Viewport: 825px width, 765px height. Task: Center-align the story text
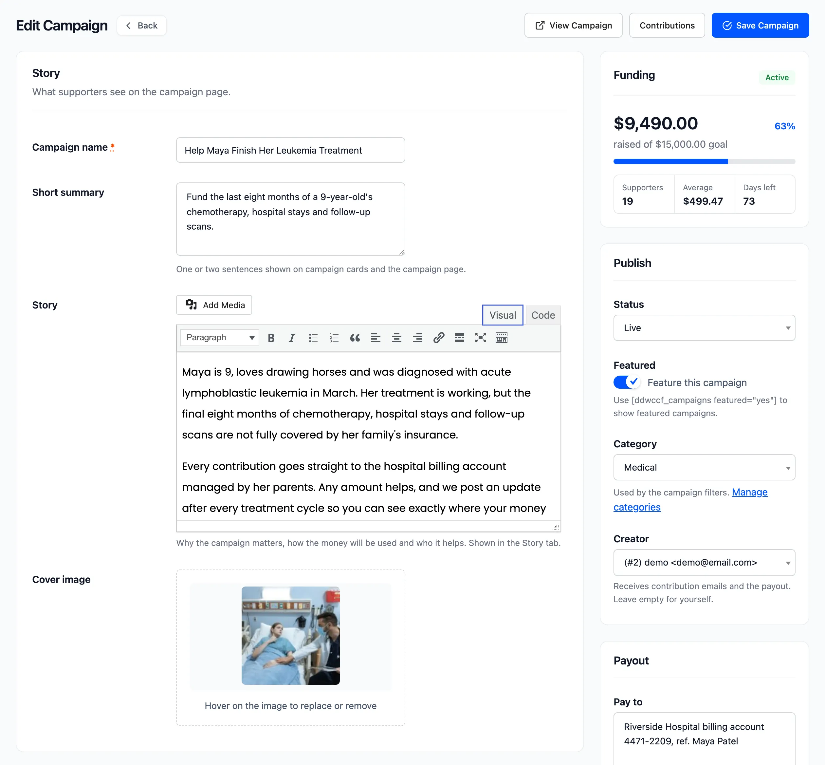(x=397, y=338)
